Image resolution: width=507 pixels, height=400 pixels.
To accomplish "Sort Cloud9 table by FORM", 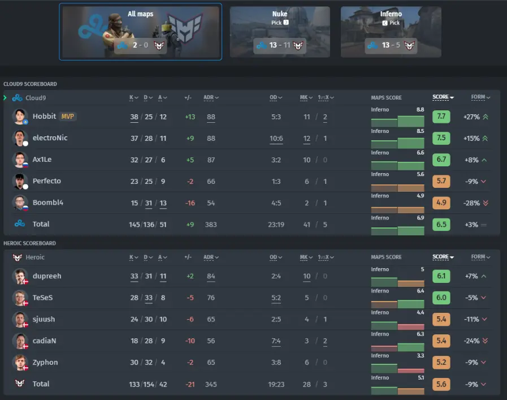I will click(480, 97).
